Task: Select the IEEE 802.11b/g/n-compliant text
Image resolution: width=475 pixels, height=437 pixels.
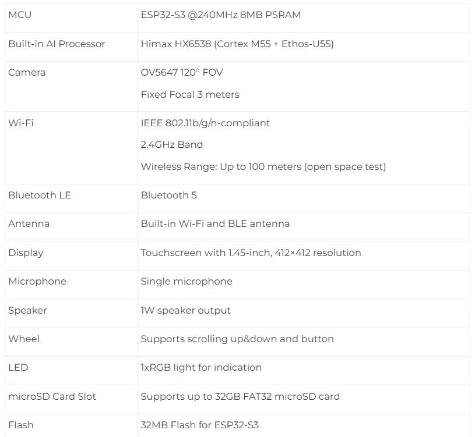Action: coord(205,123)
